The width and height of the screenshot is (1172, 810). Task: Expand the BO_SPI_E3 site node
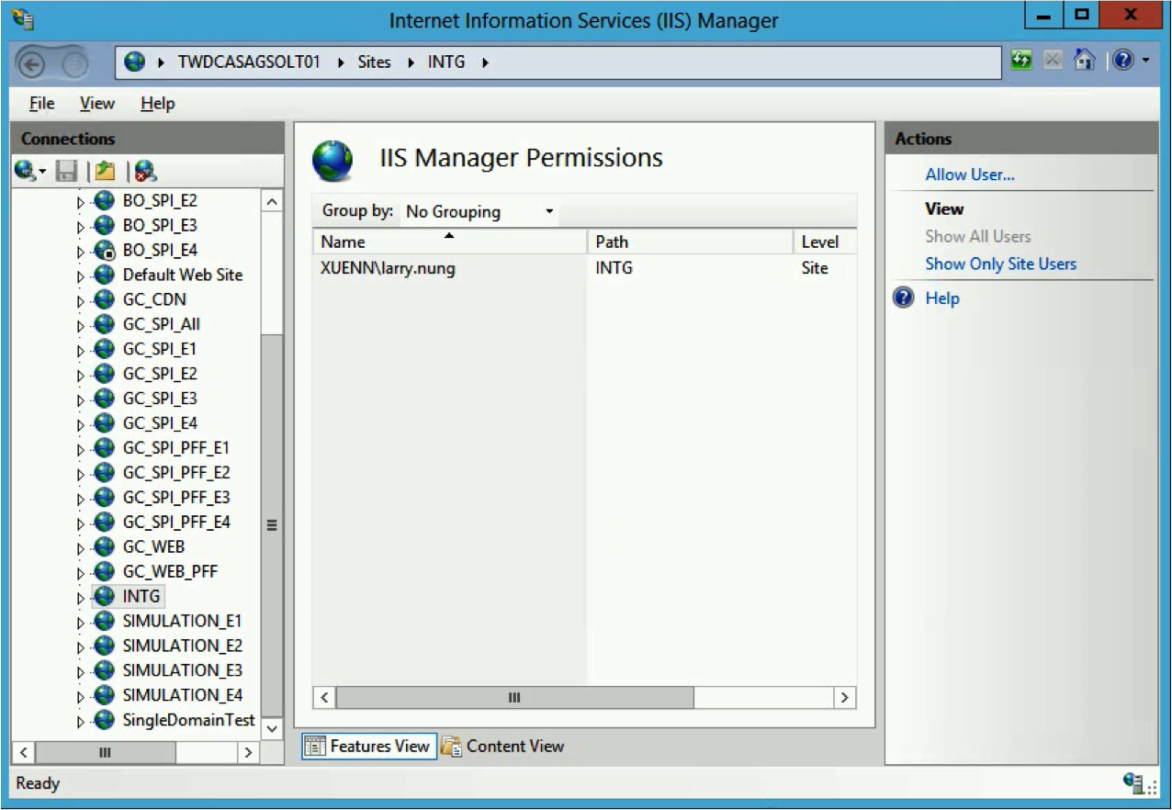(x=81, y=226)
